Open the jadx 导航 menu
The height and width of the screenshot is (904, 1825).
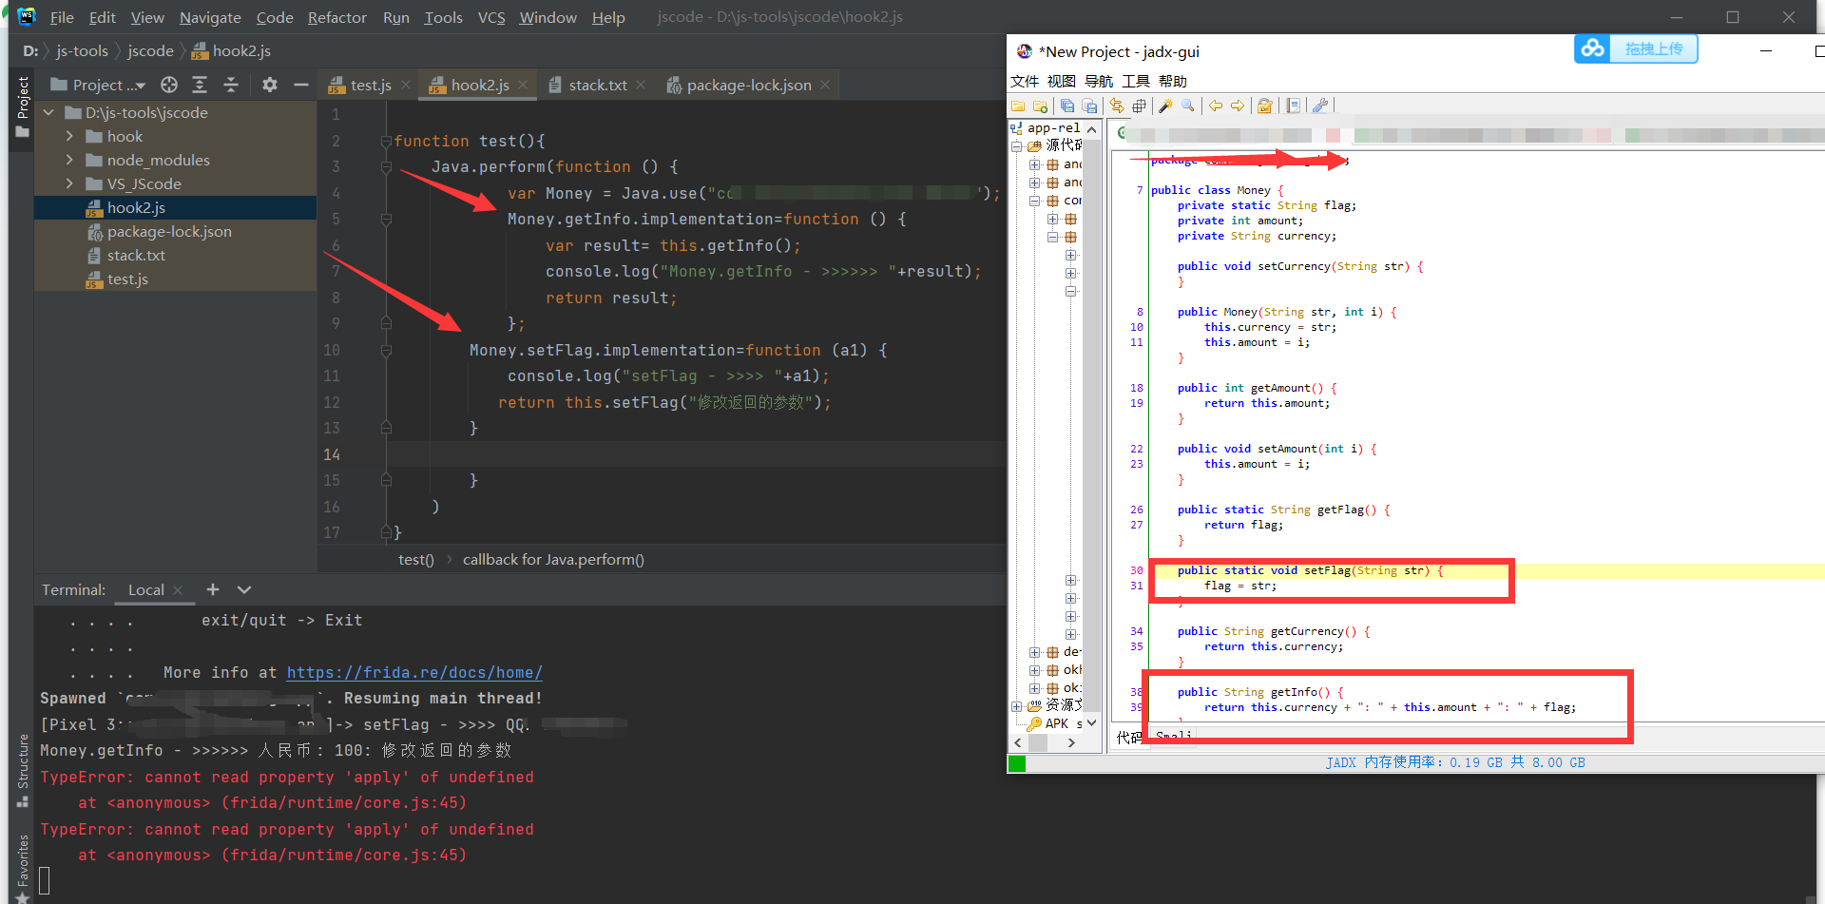click(1099, 81)
